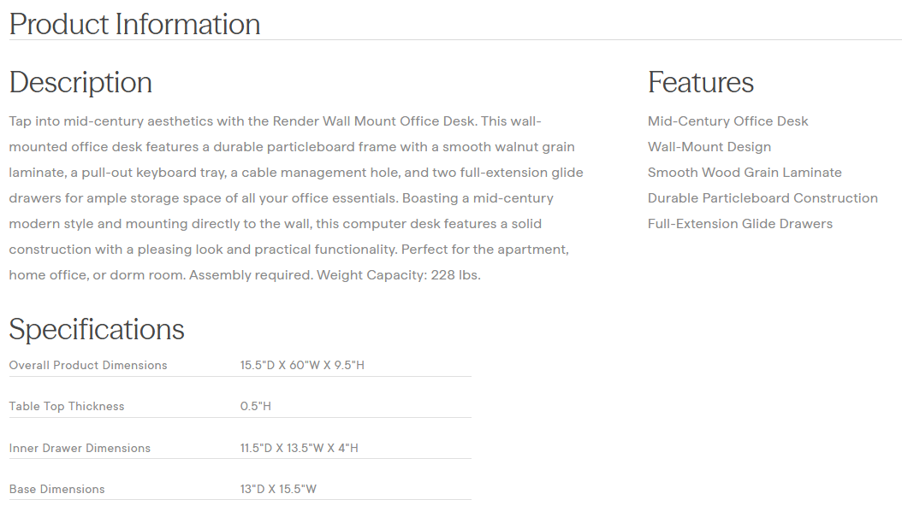Click the Overall Product Dimensions label
The width and height of the screenshot is (902, 529).
88,365
